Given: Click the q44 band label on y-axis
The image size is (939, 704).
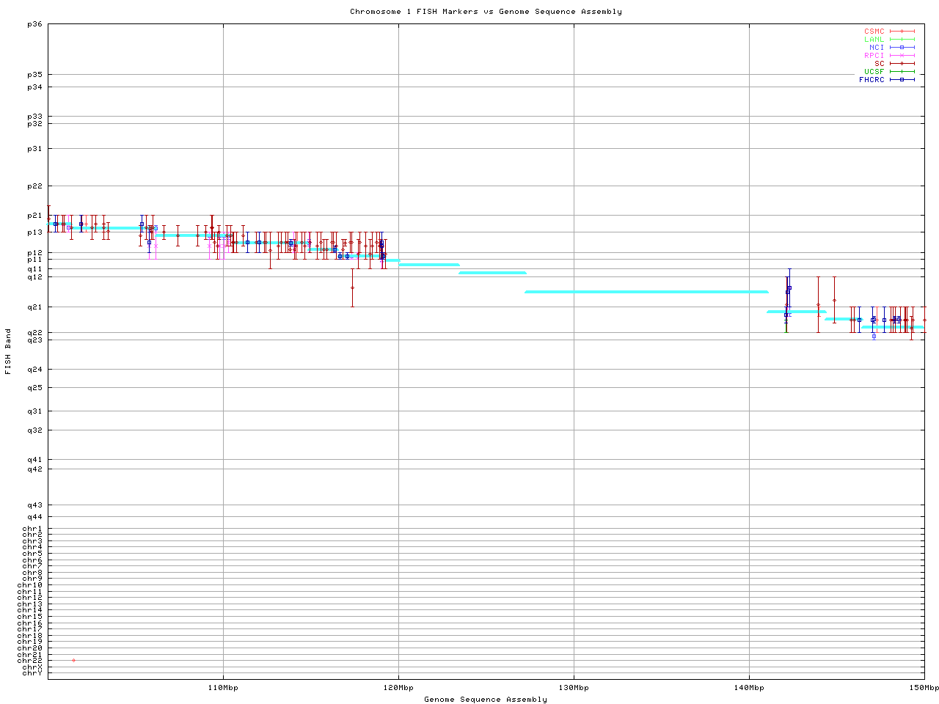Looking at the screenshot, I should [x=34, y=517].
